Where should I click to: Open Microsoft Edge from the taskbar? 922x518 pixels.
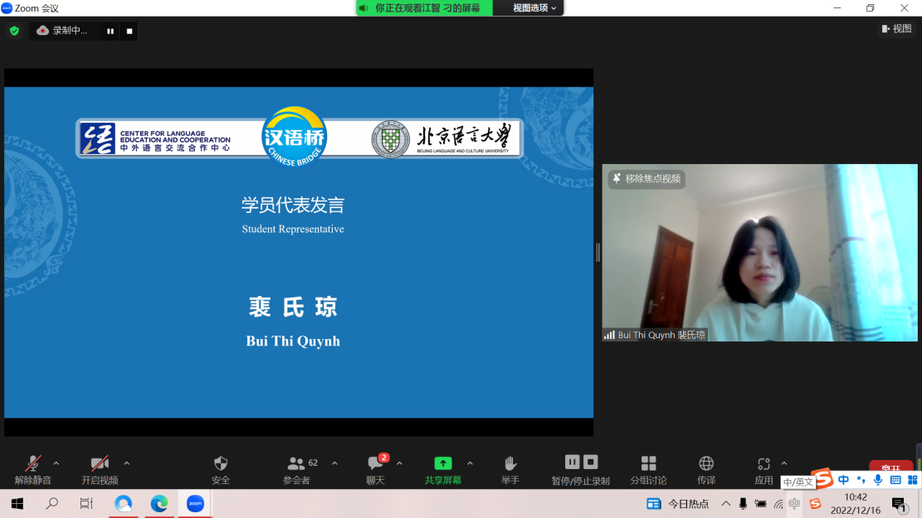coord(159,503)
